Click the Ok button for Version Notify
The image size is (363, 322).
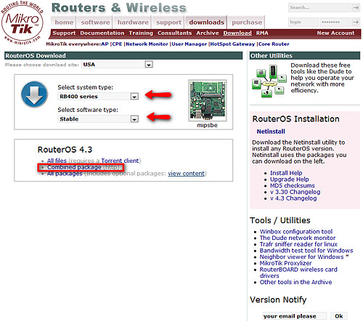(x=339, y=316)
